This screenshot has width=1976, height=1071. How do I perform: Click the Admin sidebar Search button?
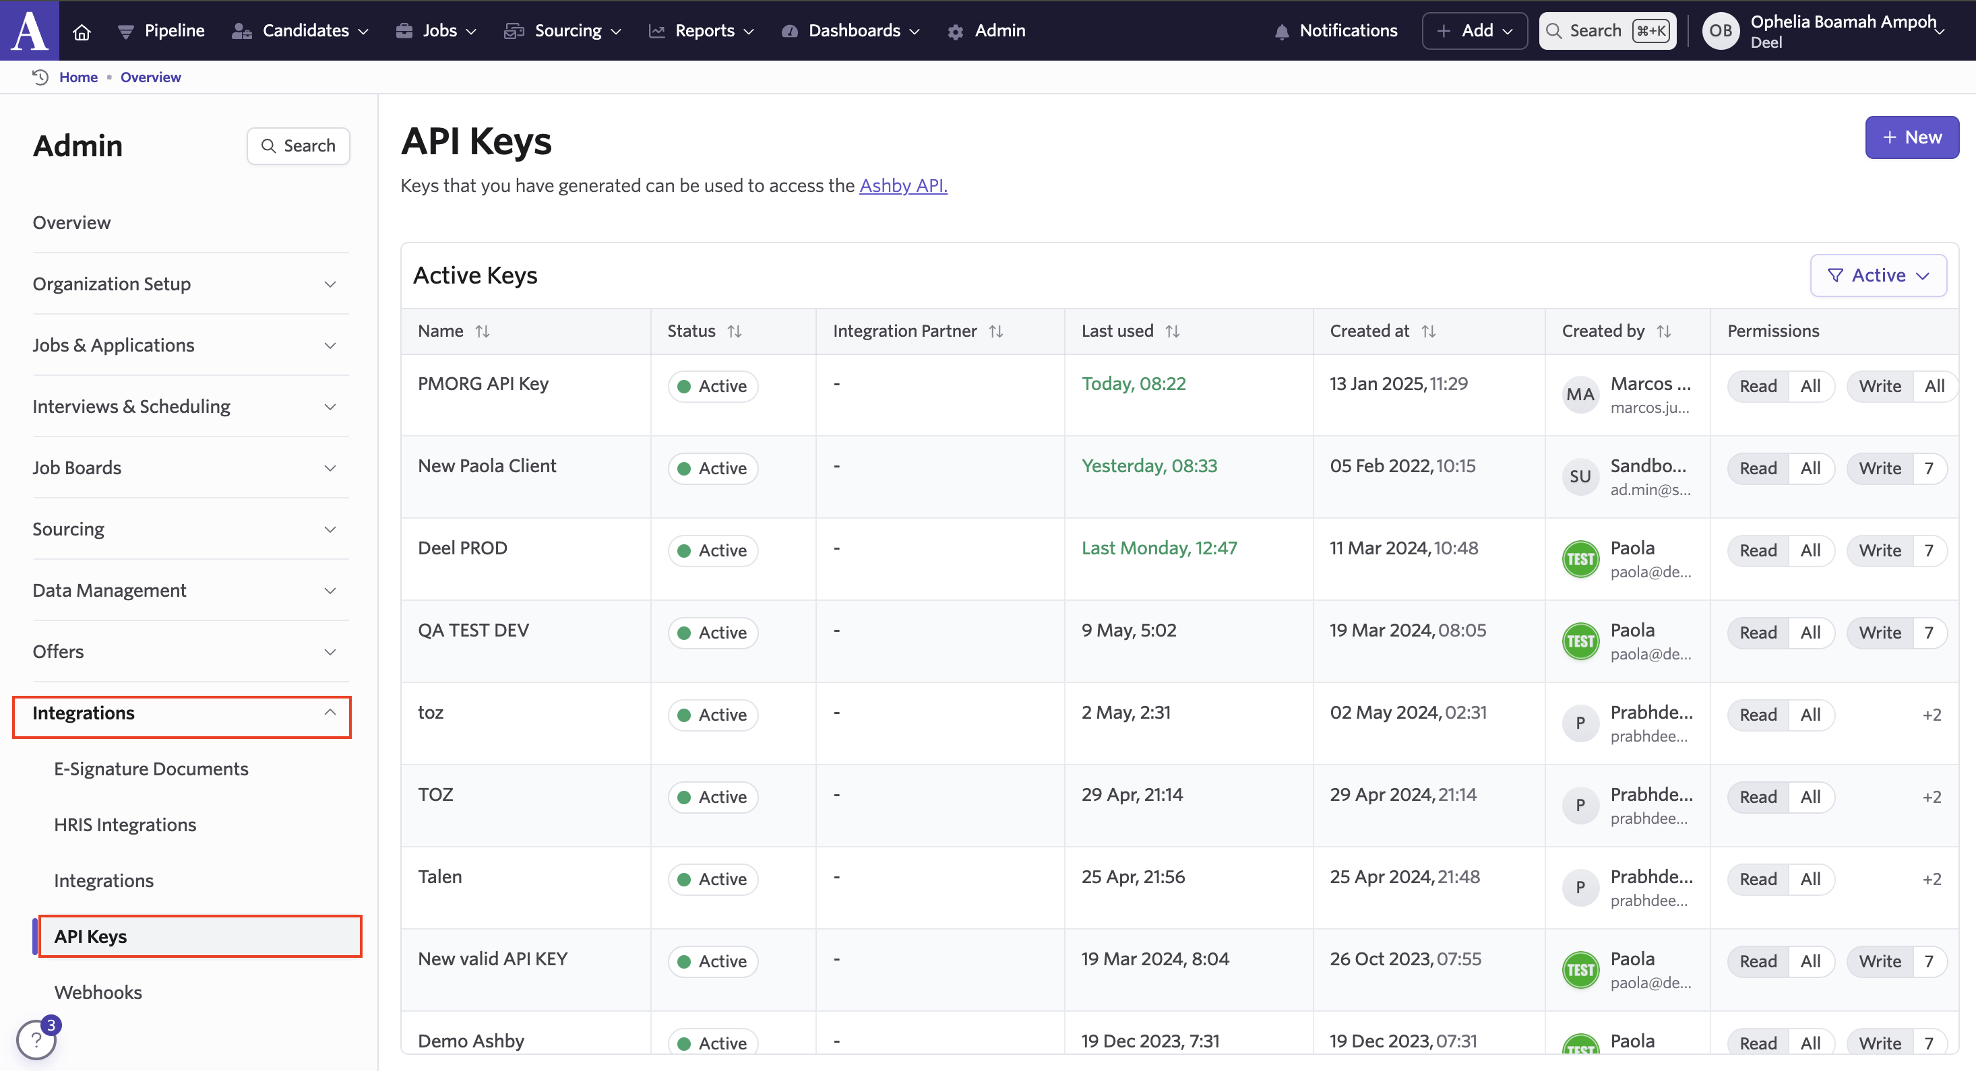[x=299, y=145]
